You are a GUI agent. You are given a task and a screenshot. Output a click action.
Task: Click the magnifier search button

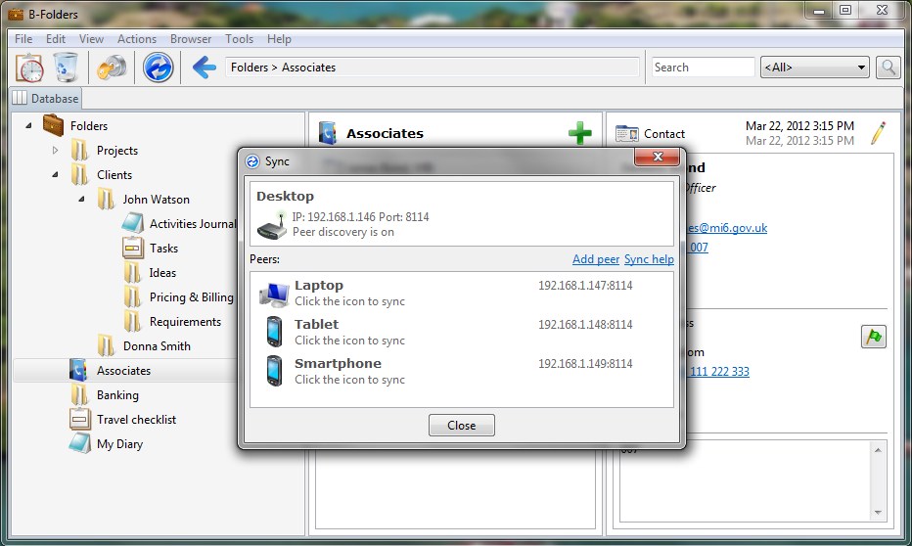pyautogui.click(x=889, y=68)
